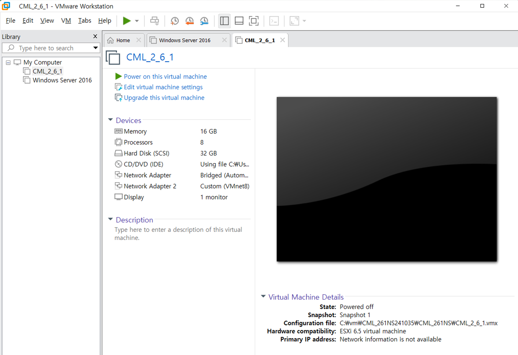Open the Help menu
Image resolution: width=518 pixels, height=355 pixels.
click(104, 20)
